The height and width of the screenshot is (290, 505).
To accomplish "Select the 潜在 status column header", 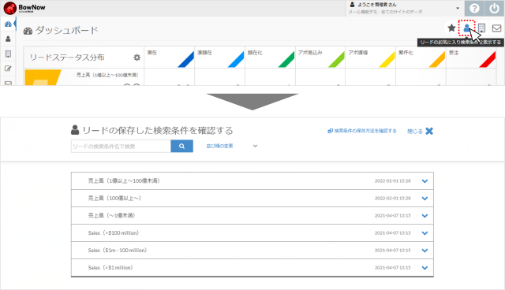I will (170, 58).
